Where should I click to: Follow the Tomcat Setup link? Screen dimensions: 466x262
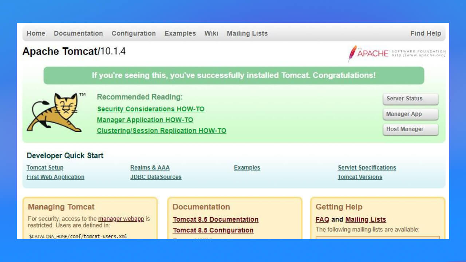click(x=45, y=168)
